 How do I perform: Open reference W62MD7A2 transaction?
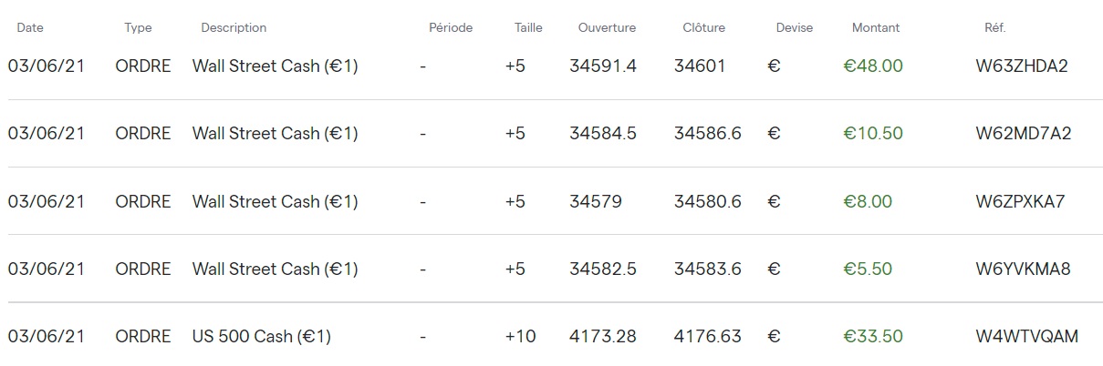pyautogui.click(x=1023, y=134)
